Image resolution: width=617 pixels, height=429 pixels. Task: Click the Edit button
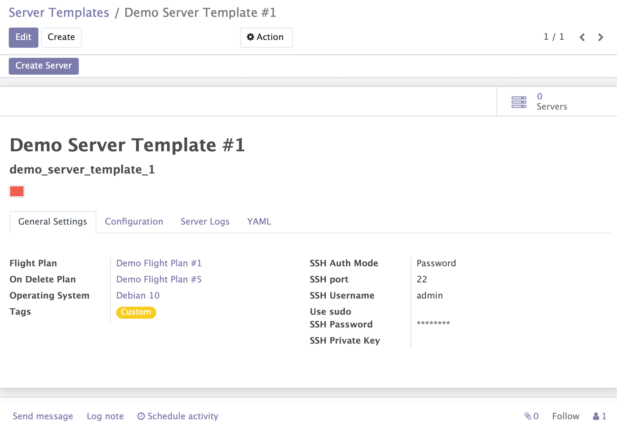[x=24, y=37]
